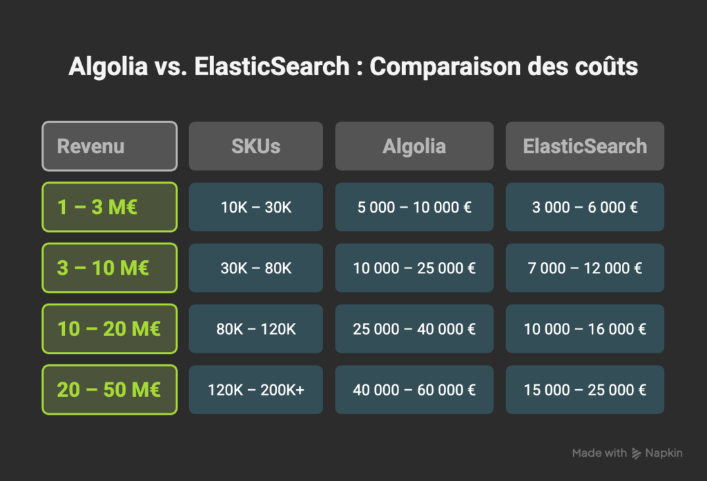Click ElasticSearch cost 7 000 – 12 000 €

tap(585, 268)
